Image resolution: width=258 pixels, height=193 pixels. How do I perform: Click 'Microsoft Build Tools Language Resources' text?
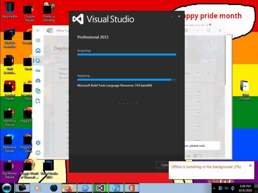pyautogui.click(x=115, y=85)
